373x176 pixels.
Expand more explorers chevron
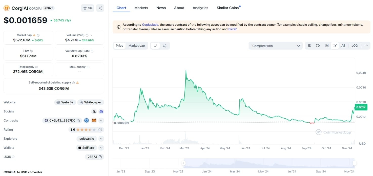[x=101, y=139]
